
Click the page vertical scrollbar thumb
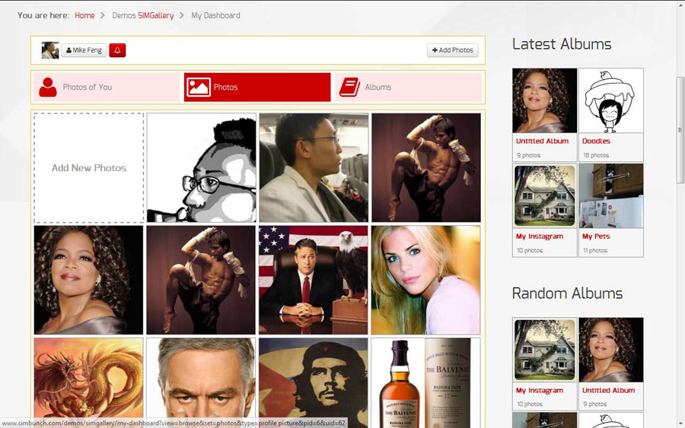680,130
